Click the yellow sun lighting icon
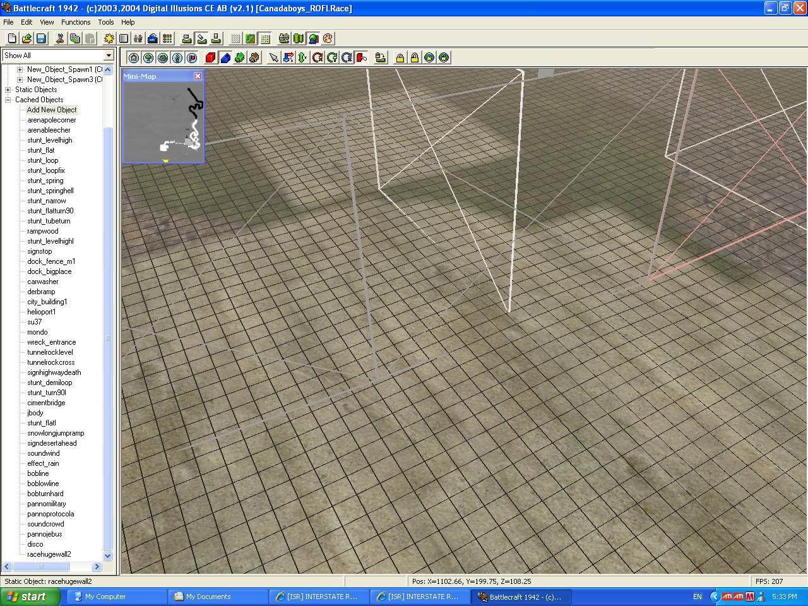 [109, 39]
